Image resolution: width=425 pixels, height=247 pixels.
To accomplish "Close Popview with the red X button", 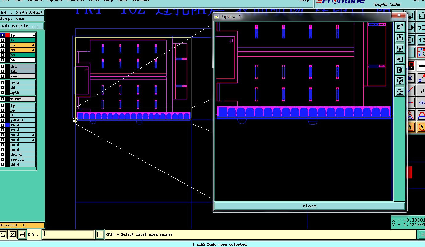I will [x=399, y=15].
